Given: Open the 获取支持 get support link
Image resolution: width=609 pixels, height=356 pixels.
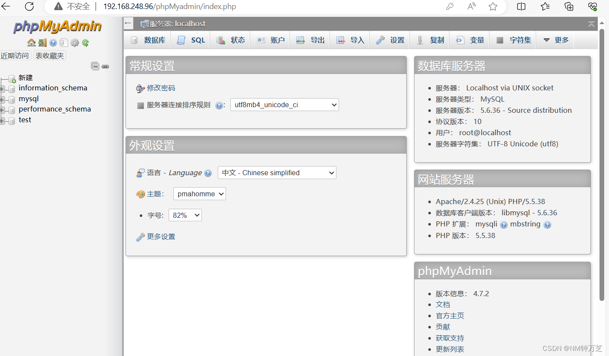Looking at the screenshot, I should click(x=450, y=338).
